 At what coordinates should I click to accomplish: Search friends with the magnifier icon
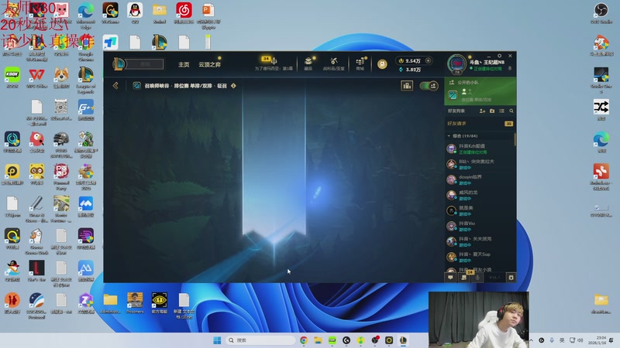(511, 111)
